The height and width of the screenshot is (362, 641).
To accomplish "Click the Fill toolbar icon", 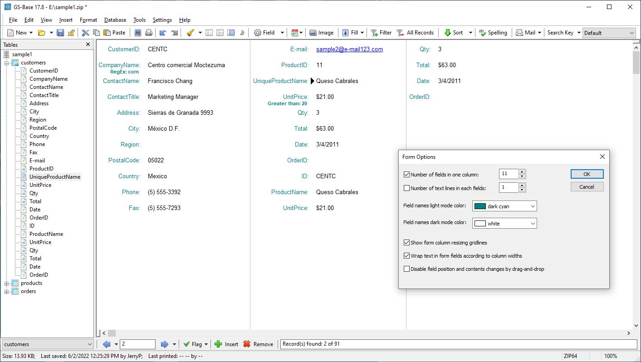I will [x=345, y=33].
